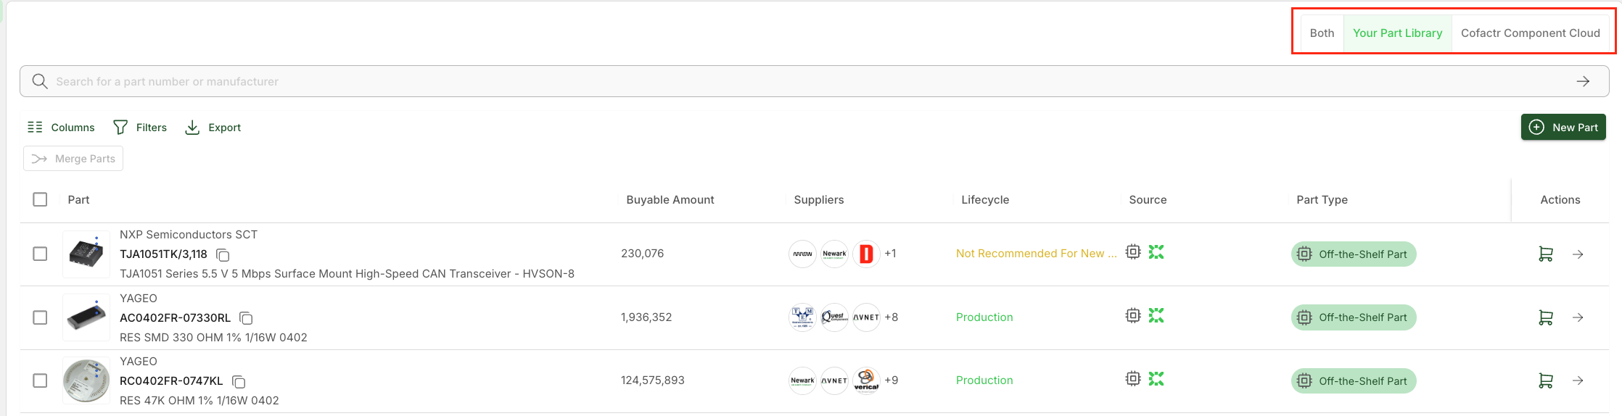The image size is (1622, 416).
Task: Focus the part number search field
Action: click(814, 81)
